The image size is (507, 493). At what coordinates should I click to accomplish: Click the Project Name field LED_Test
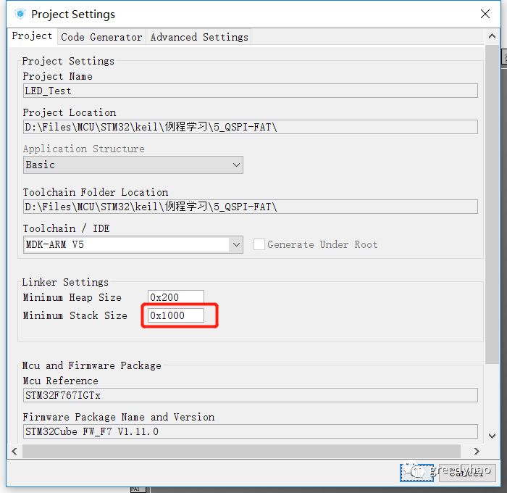click(251, 91)
